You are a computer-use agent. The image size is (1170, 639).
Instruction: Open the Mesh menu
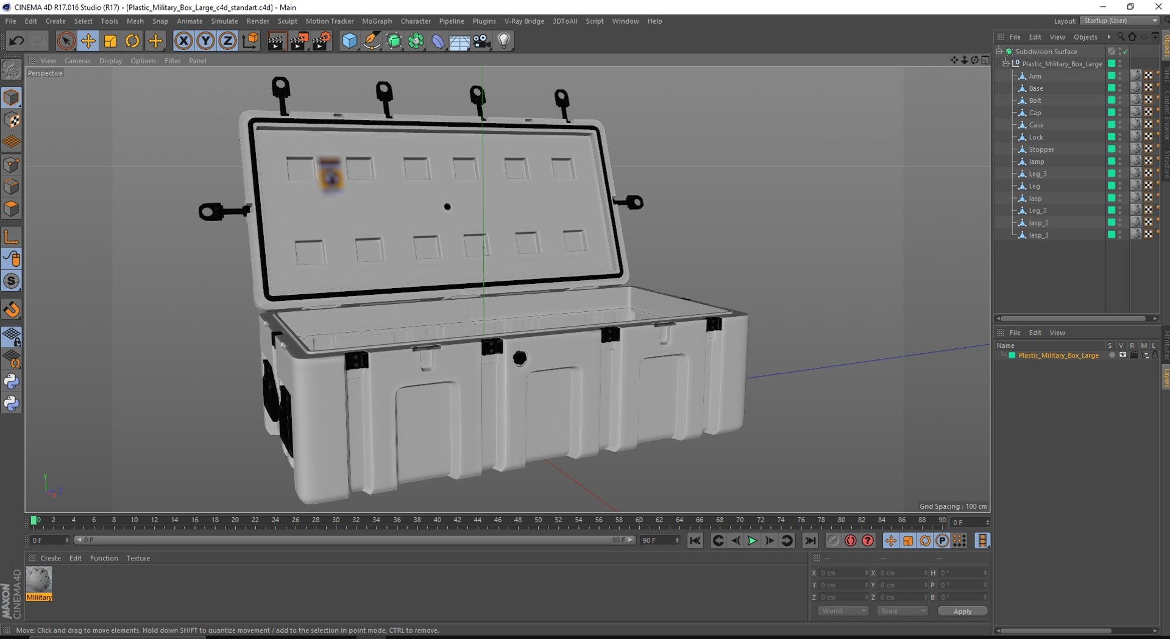(x=135, y=21)
